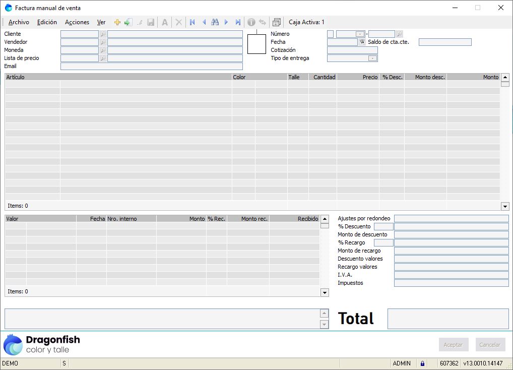Open search with the binoculars icon
The image size is (513, 370).
[215, 22]
